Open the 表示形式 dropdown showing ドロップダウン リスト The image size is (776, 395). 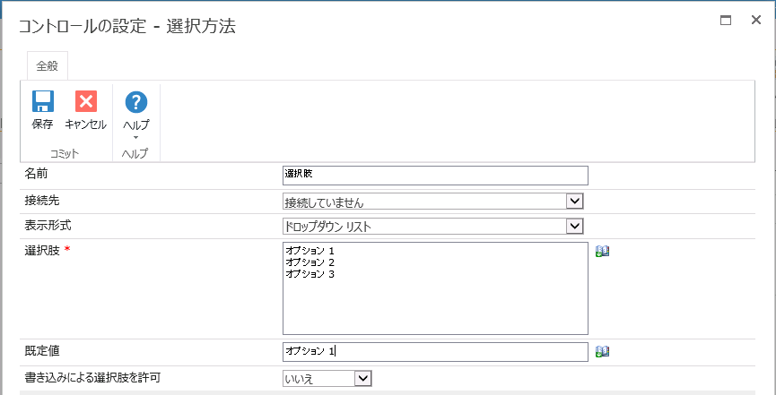coord(575,227)
